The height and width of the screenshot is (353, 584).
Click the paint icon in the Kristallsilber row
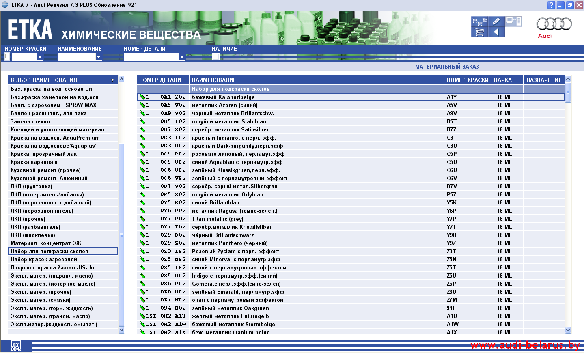(142, 227)
